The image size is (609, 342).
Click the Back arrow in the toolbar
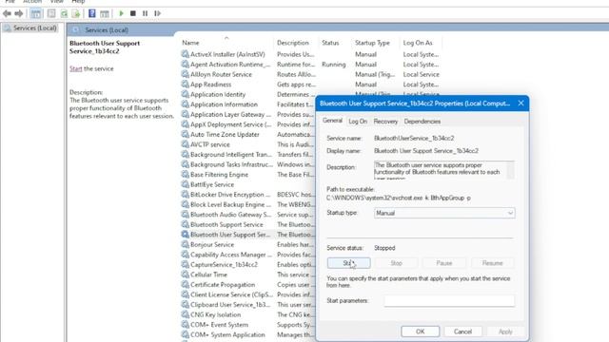coord(7,13)
